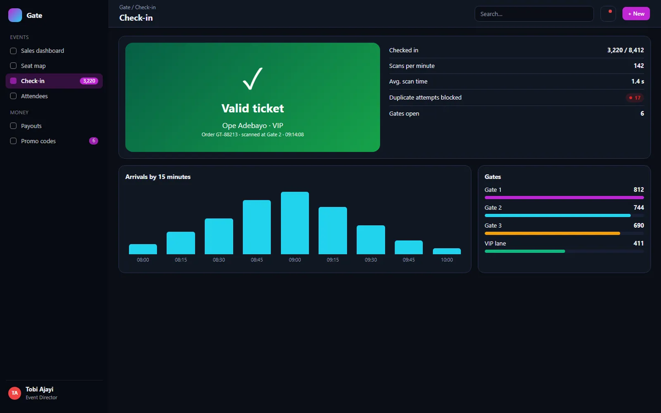Select the Gate 1 progress bar

point(564,197)
